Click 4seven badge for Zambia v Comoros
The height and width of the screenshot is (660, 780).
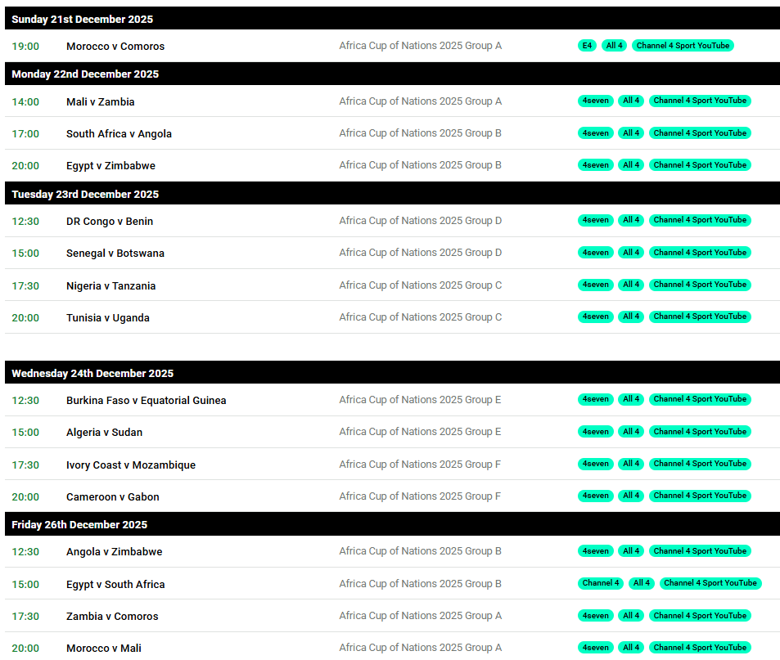tap(596, 616)
